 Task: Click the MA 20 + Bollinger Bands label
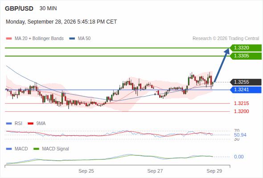[x=39, y=39]
